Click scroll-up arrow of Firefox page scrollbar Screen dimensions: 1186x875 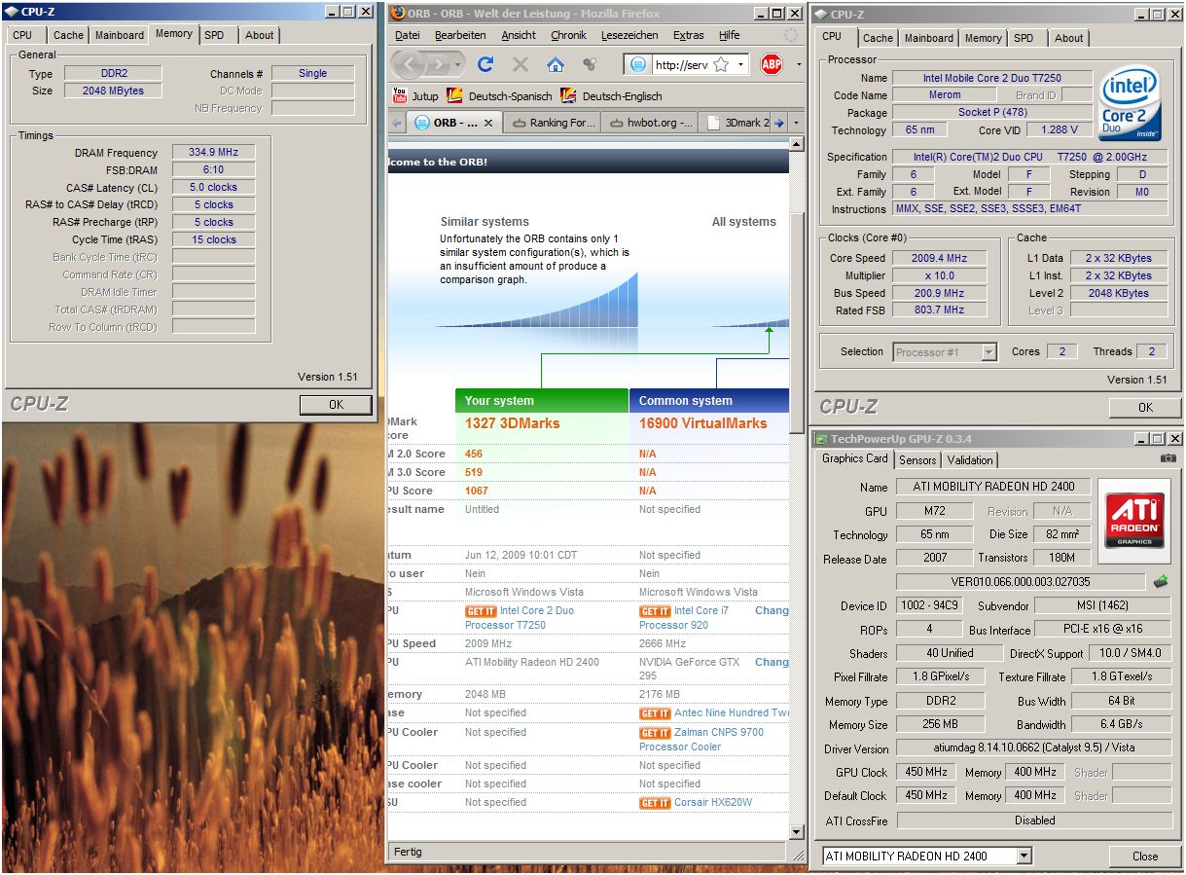[797, 144]
